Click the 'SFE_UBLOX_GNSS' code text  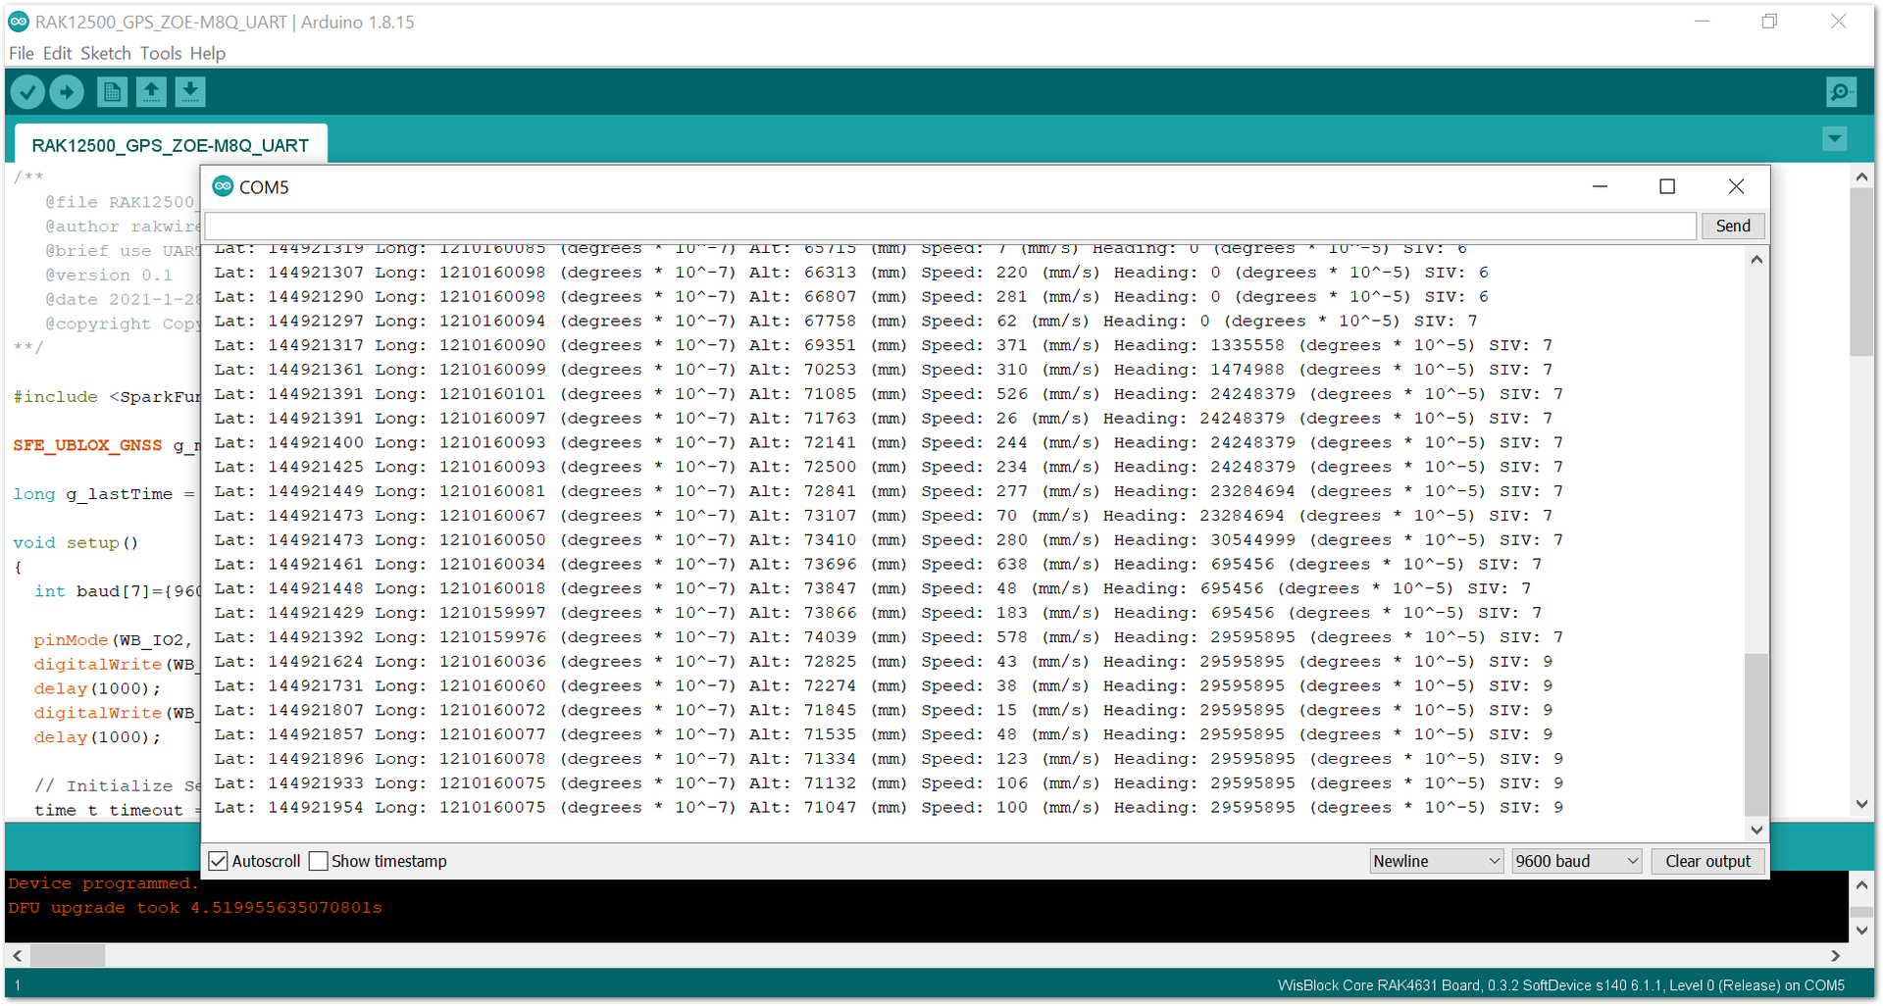(x=87, y=445)
